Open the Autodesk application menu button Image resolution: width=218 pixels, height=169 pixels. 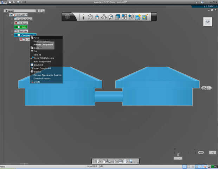tap(3, 2)
